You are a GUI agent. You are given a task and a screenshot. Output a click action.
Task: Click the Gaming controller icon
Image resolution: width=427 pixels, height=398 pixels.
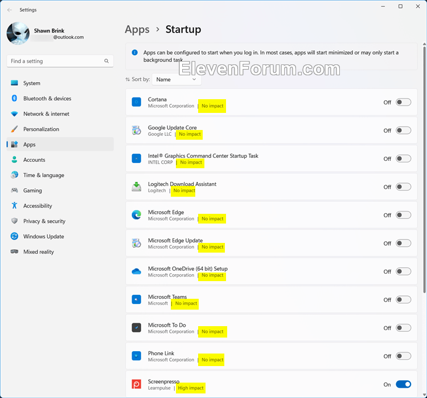coord(14,190)
